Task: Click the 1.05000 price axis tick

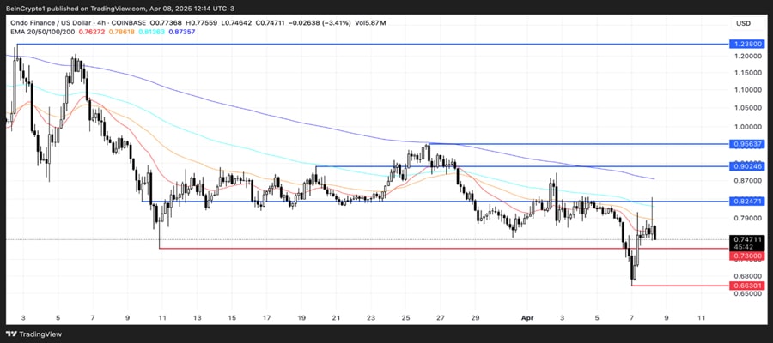Action: pyautogui.click(x=748, y=108)
